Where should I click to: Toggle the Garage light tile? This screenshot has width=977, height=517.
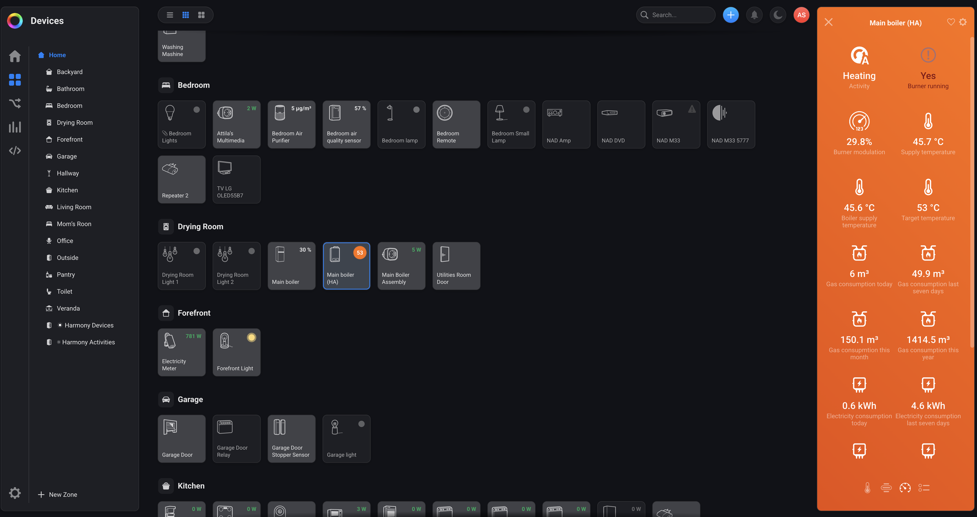point(346,438)
